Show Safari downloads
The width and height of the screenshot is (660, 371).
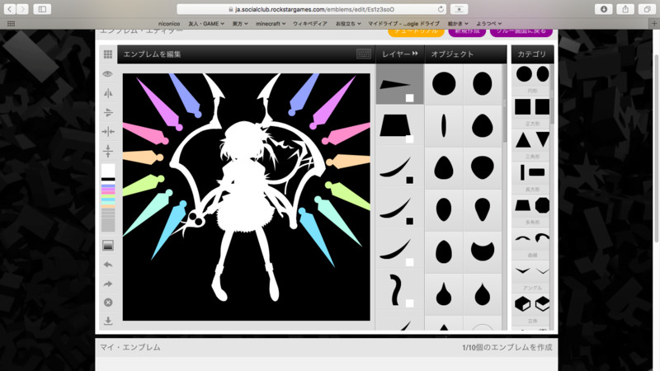tap(604, 9)
